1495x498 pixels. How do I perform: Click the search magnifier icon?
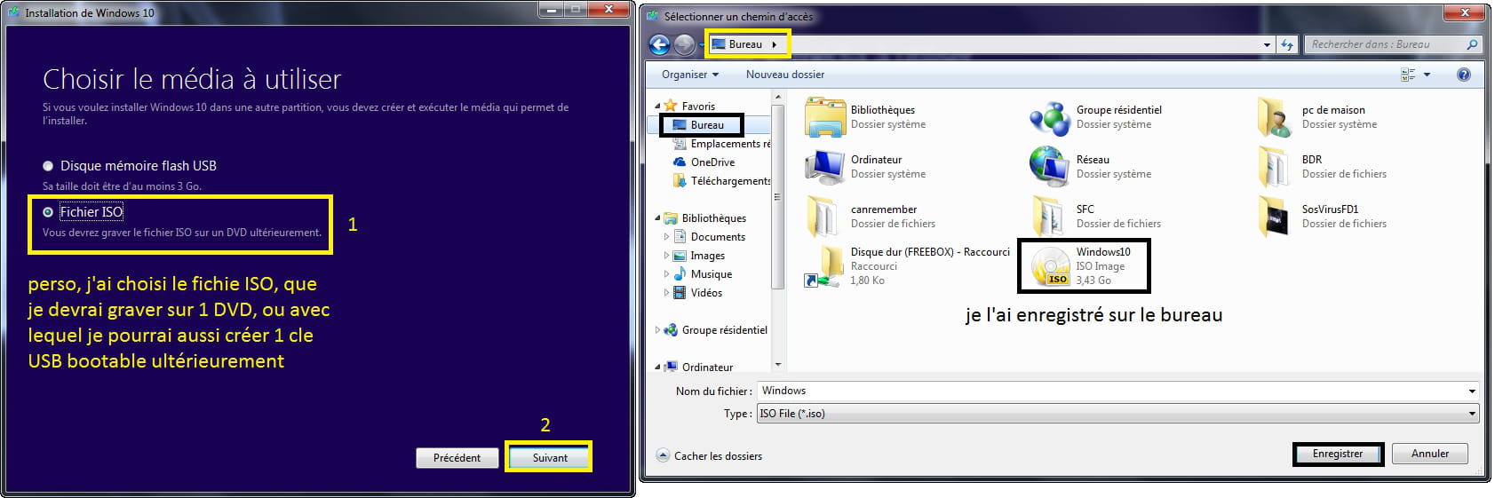[x=1472, y=44]
